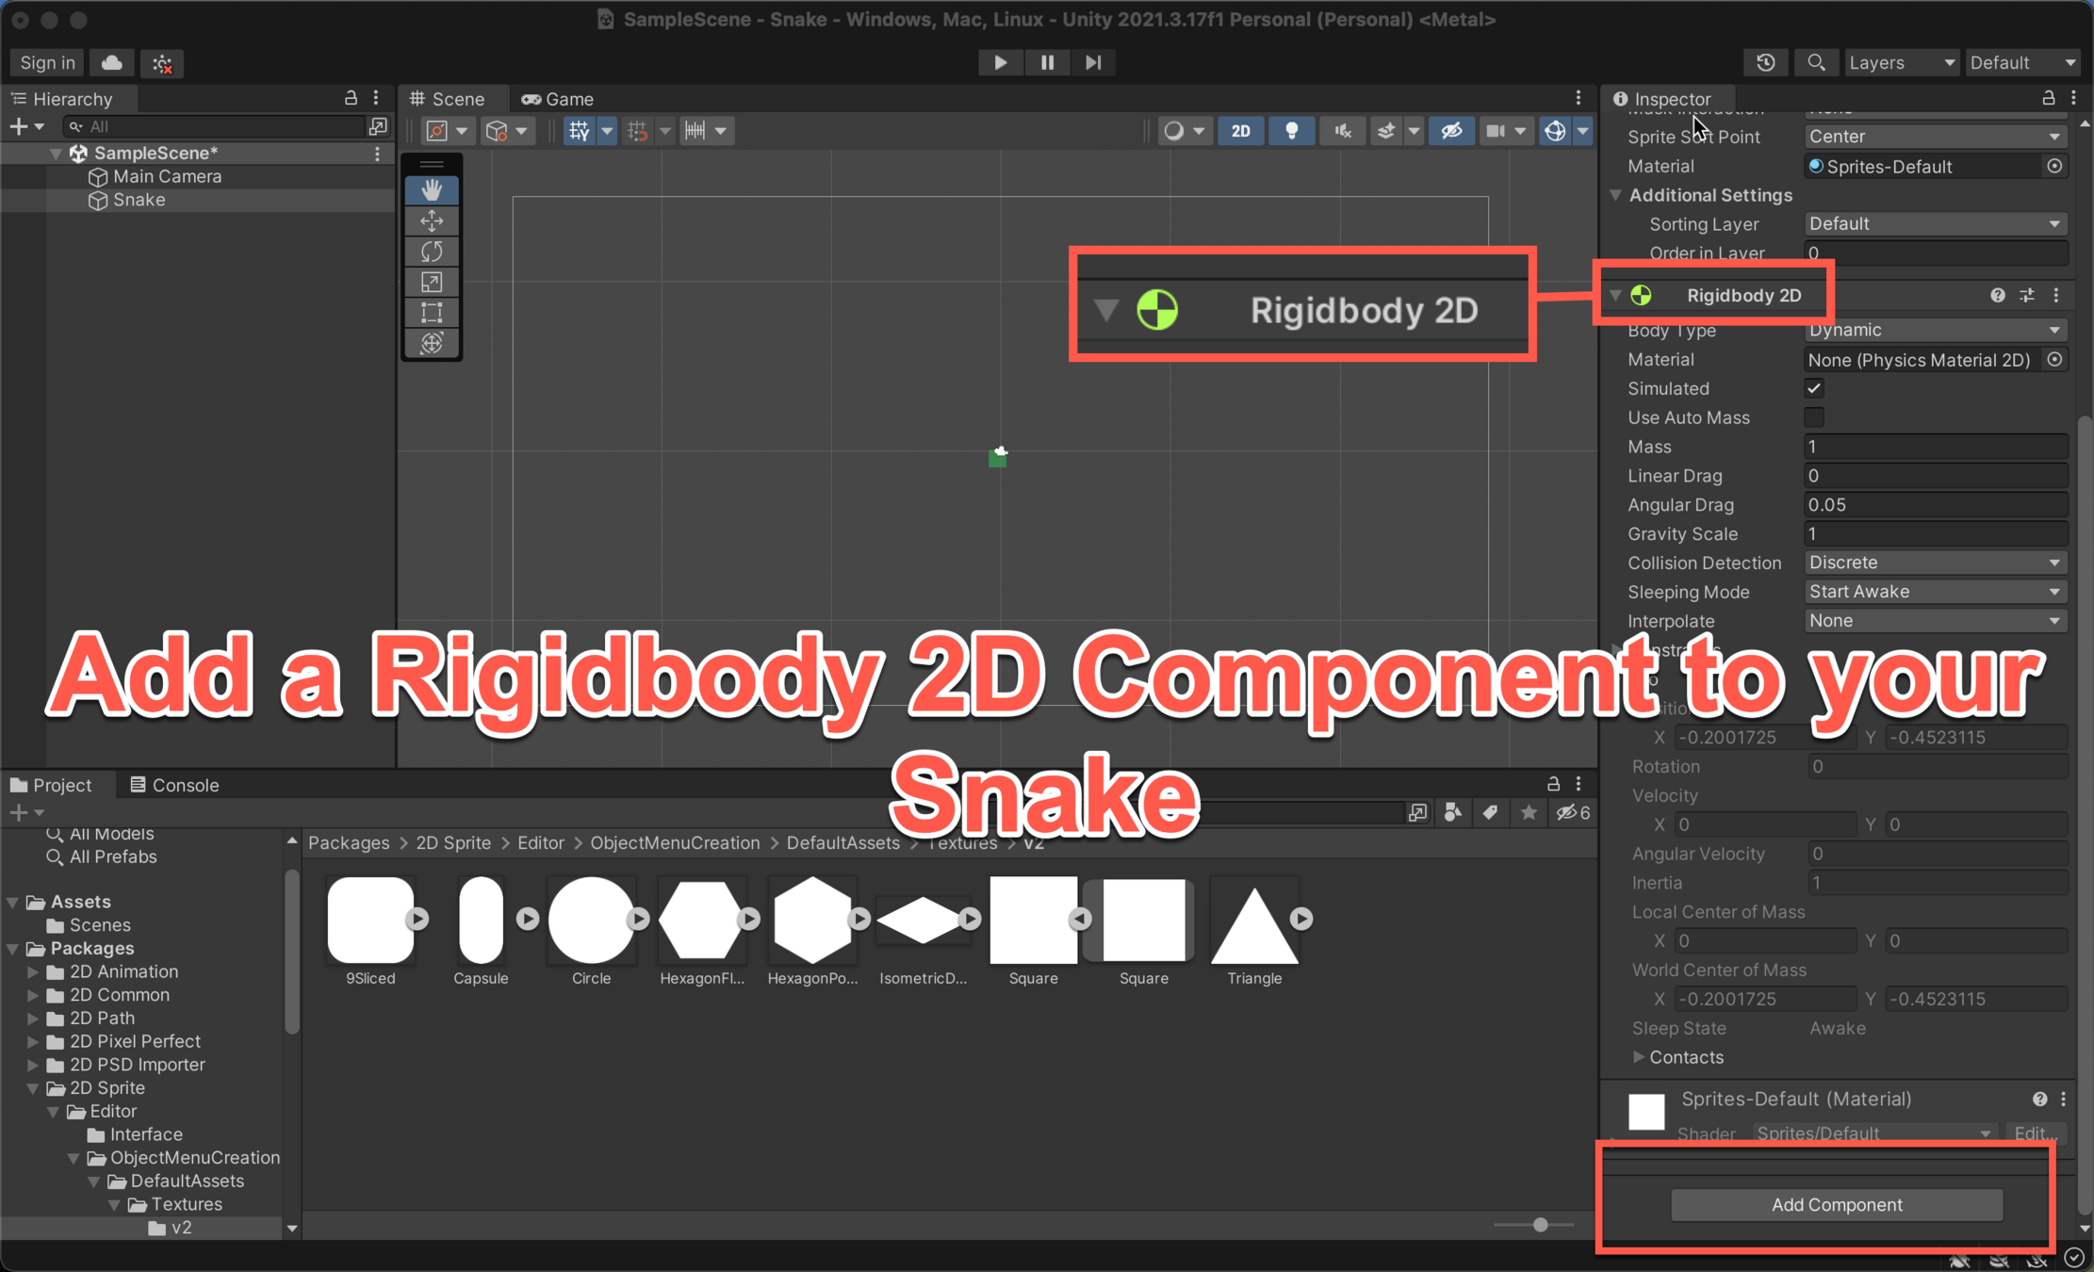Click the Sign in button
Screen dimensions: 2094x1272
click(47, 62)
